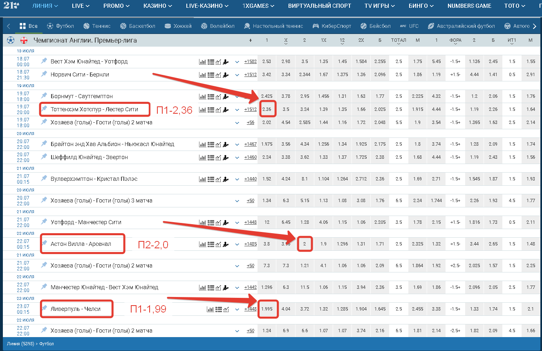The image size is (542, 351).
Task: Open the ТОТАЛ column header dropdown
Action: click(x=399, y=41)
